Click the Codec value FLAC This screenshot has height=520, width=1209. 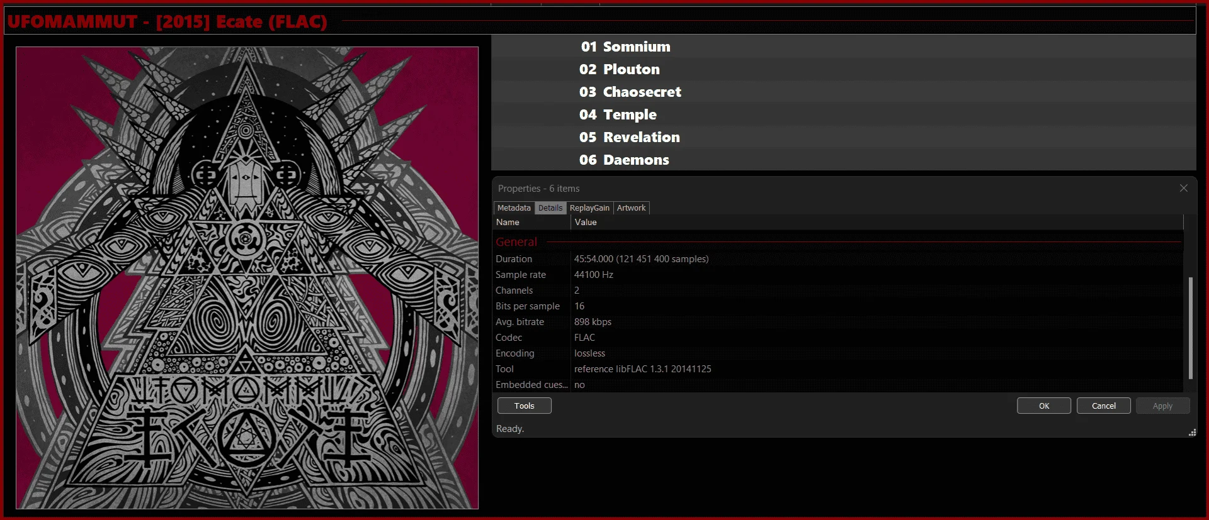pyautogui.click(x=584, y=337)
